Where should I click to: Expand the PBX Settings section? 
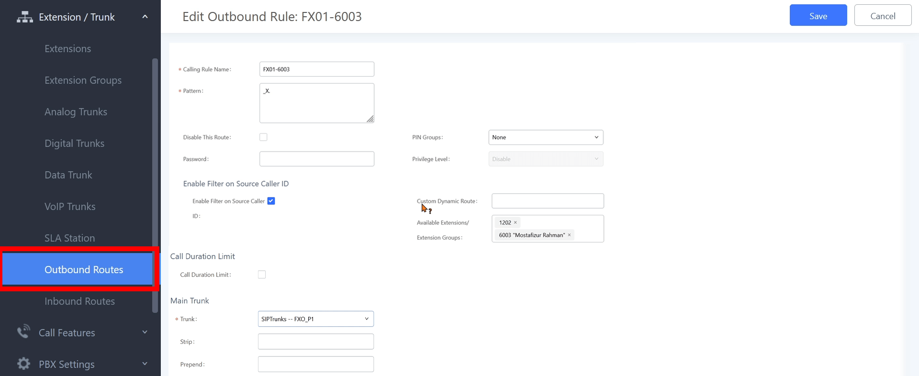point(145,364)
